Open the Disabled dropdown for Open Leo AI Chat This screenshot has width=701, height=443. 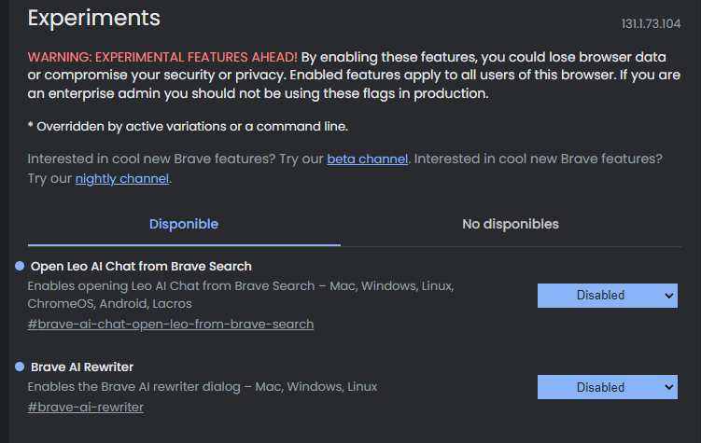tap(607, 296)
